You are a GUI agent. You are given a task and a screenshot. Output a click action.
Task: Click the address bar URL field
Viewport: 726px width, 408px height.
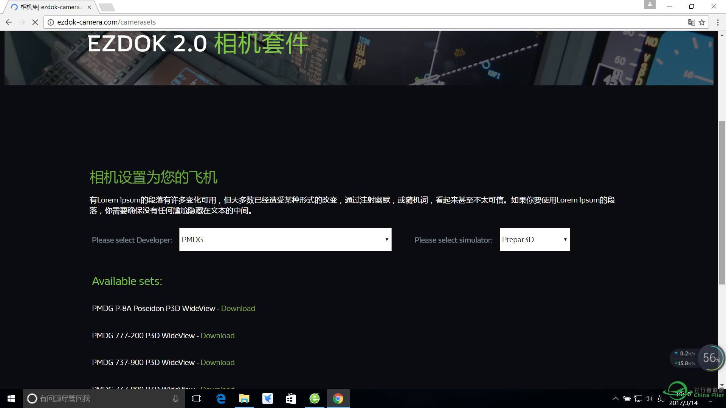(363, 22)
